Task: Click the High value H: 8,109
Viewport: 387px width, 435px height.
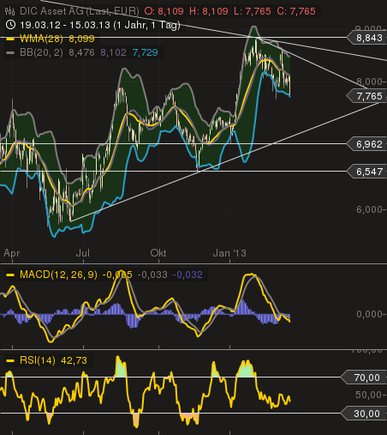Action: (x=209, y=11)
